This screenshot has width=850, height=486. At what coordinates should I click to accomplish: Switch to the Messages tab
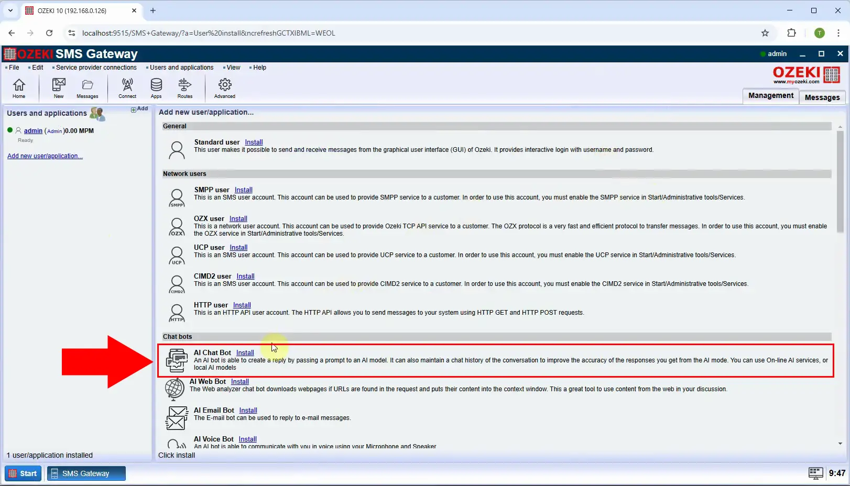[822, 97]
